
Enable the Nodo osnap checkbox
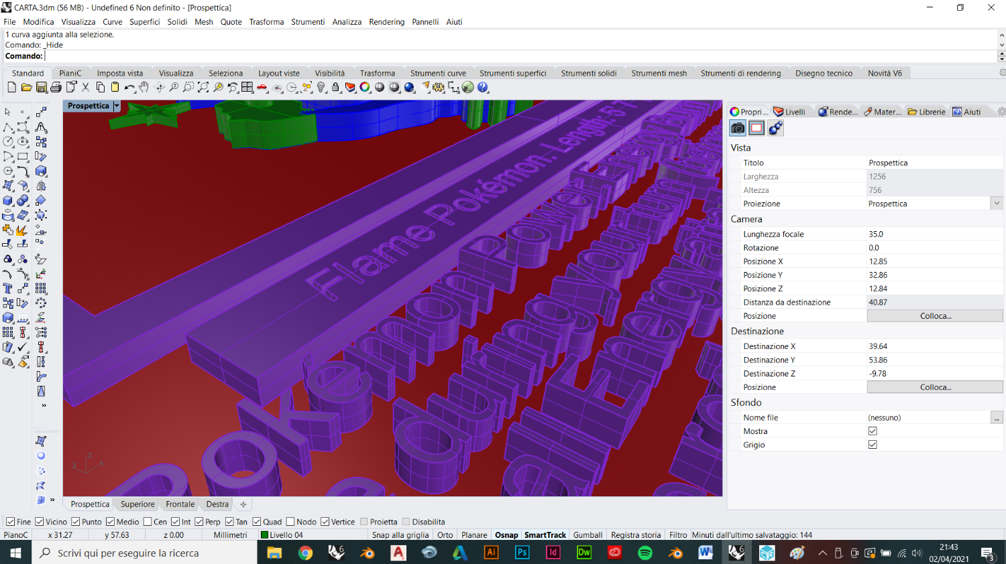click(290, 522)
